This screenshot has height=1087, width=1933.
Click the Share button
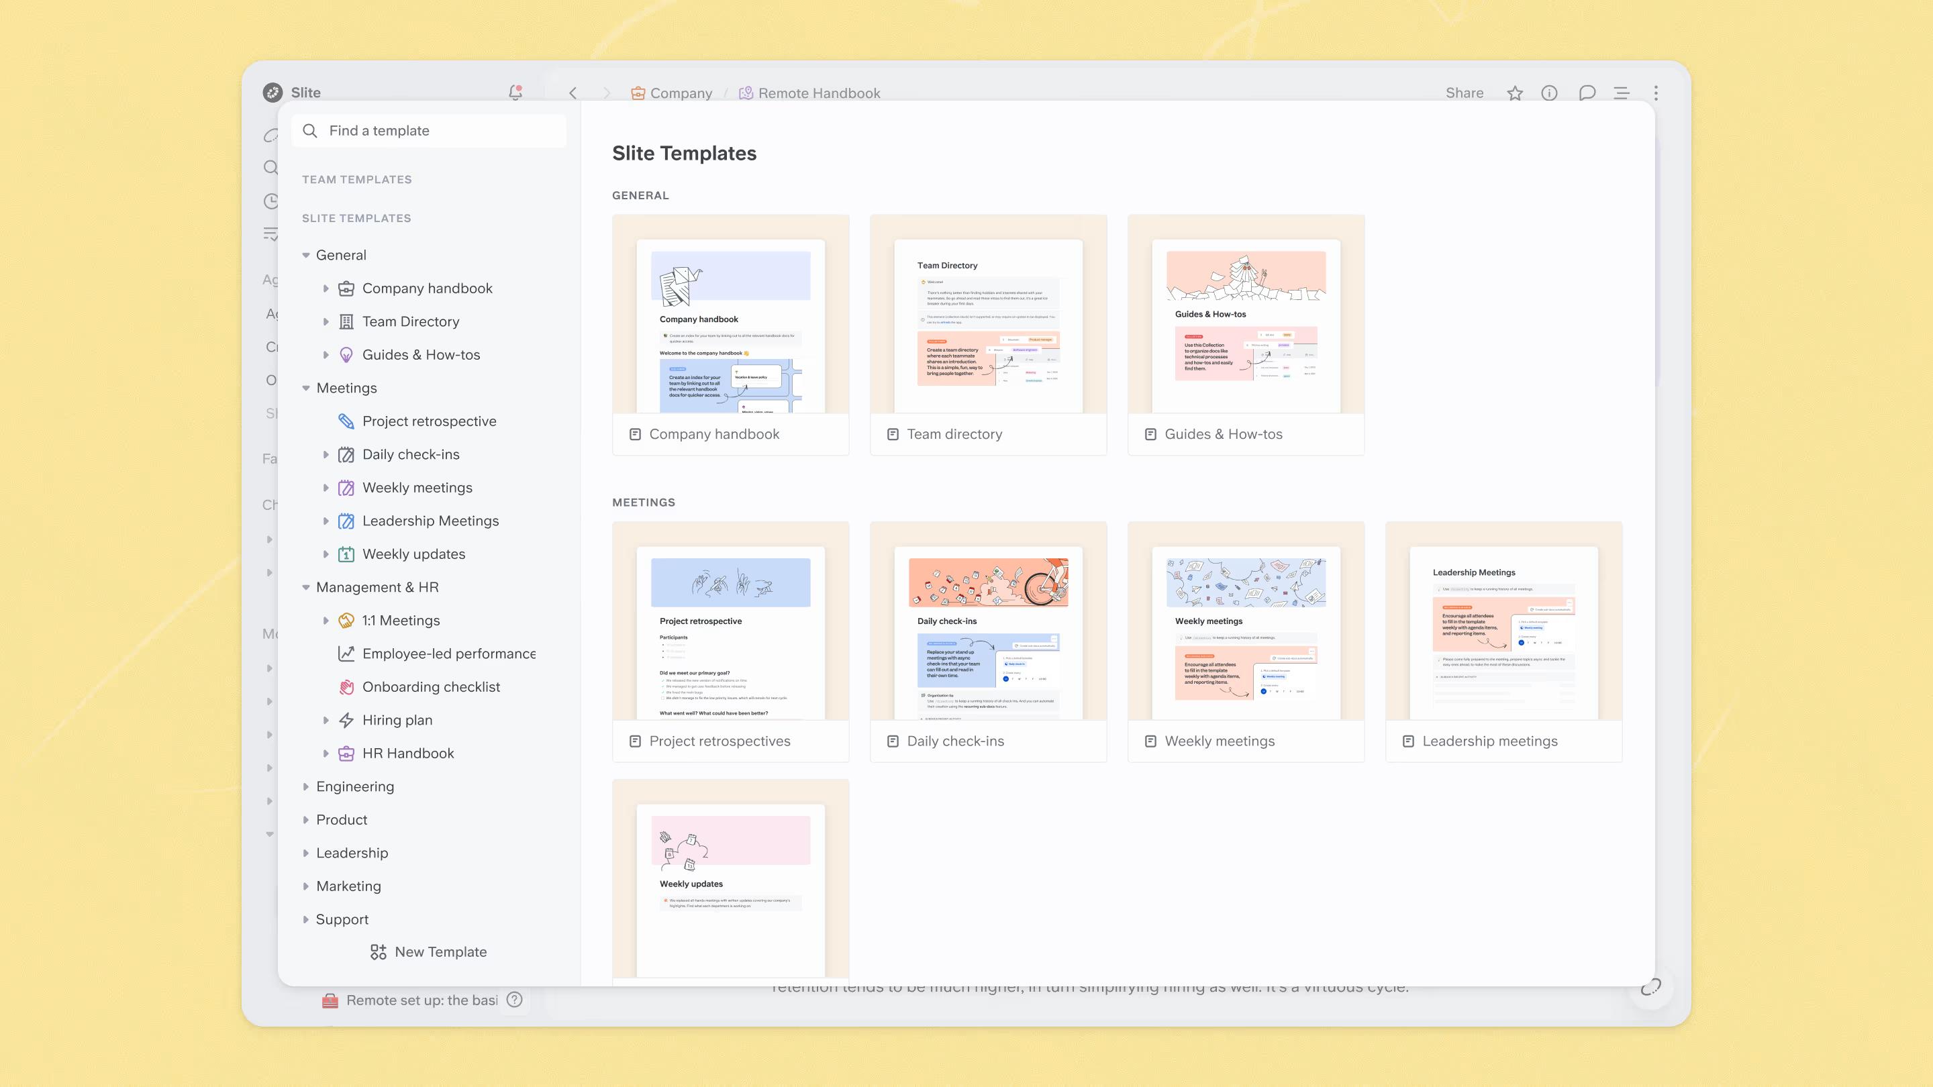click(x=1464, y=93)
